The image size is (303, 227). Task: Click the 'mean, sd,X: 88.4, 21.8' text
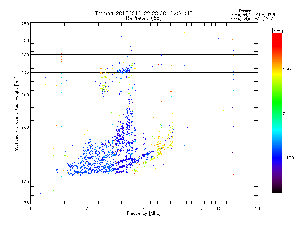252,19
